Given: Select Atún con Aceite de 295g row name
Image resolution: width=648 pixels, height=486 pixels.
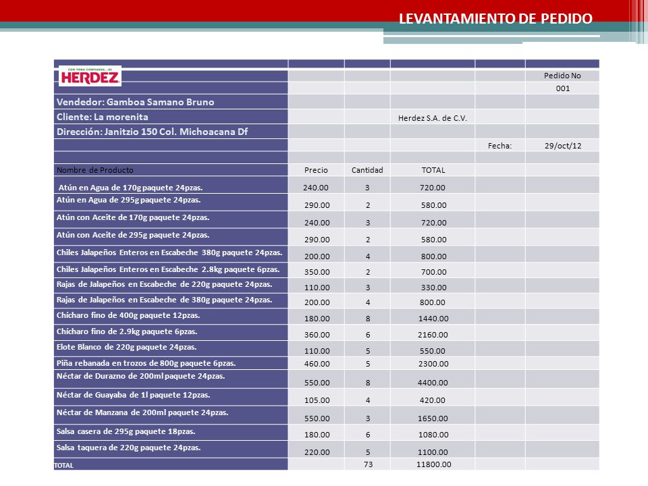Looking at the screenshot, I should coord(133,235).
